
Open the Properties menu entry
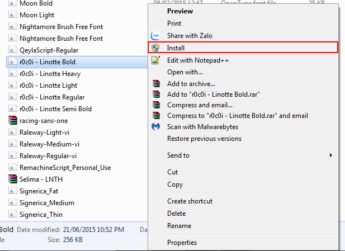[x=182, y=243]
